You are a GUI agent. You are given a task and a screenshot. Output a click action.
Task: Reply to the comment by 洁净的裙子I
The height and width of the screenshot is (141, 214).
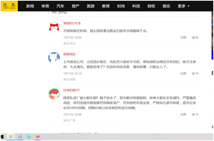[x=183, y=114]
